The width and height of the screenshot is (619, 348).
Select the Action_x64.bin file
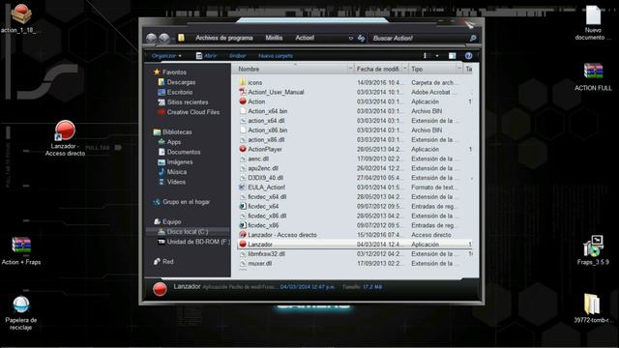click(263, 111)
